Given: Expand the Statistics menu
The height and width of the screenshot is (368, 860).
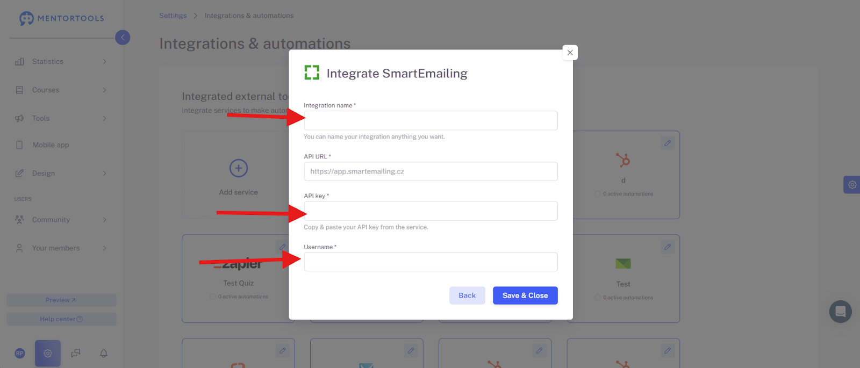Looking at the screenshot, I should click(x=61, y=62).
